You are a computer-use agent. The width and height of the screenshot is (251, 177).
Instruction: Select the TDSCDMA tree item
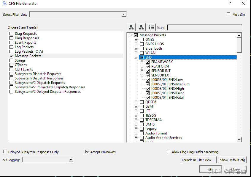pyautogui.click(x=153, y=120)
